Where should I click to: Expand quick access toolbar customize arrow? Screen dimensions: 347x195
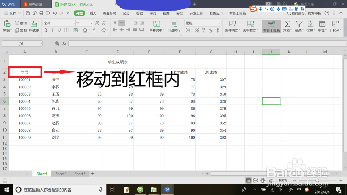click(68, 13)
